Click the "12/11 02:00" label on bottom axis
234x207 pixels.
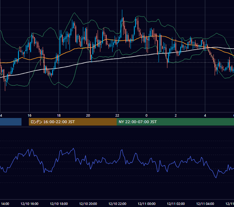pyautogui.click(x=176, y=204)
